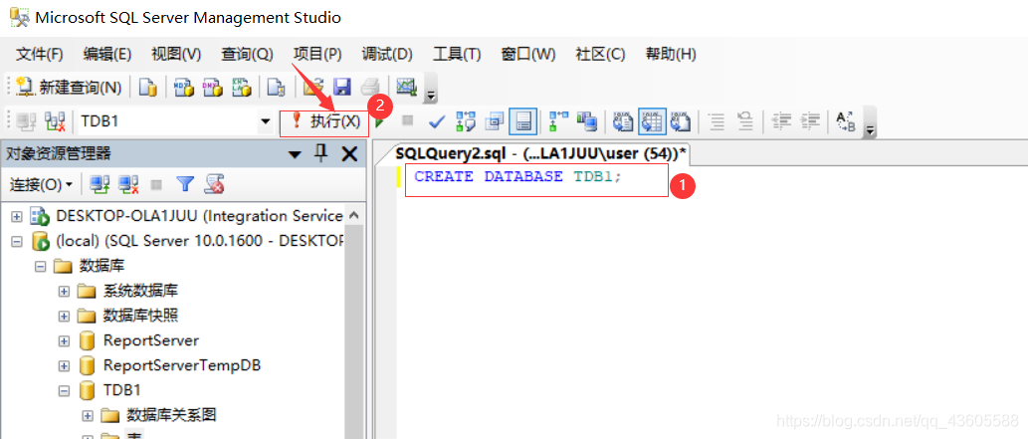Open a SQL Server Compact query

tap(278, 88)
